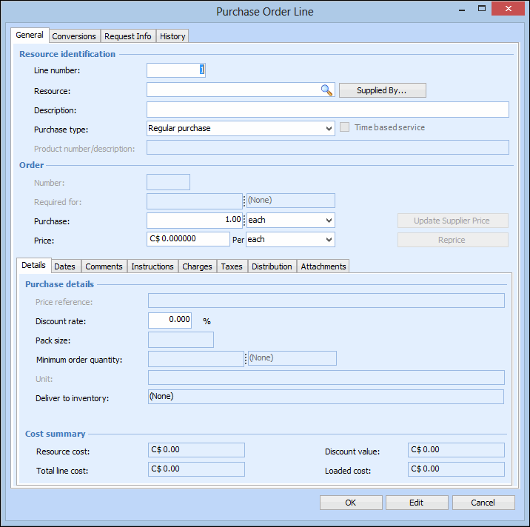
Task: Focus the Discount rate input field
Action: click(x=170, y=320)
